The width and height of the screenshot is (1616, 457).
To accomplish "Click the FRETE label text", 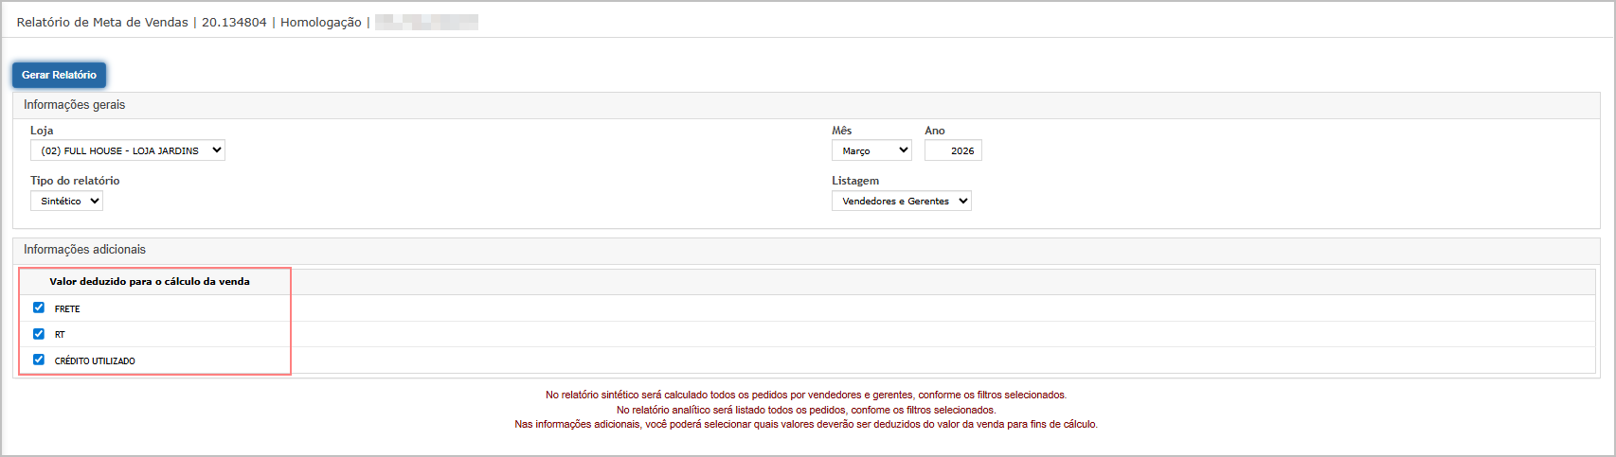I will [x=67, y=309].
